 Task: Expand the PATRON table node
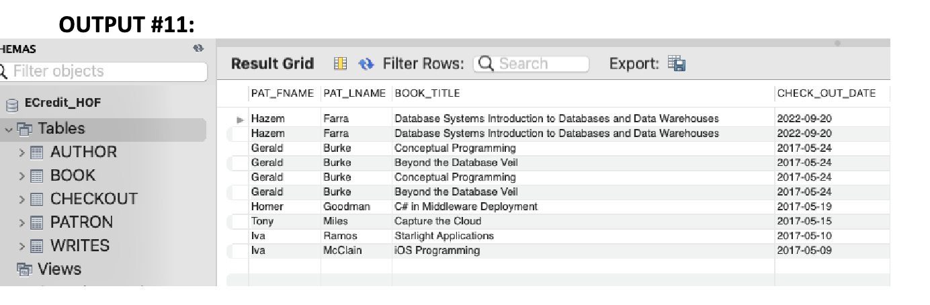(x=23, y=222)
